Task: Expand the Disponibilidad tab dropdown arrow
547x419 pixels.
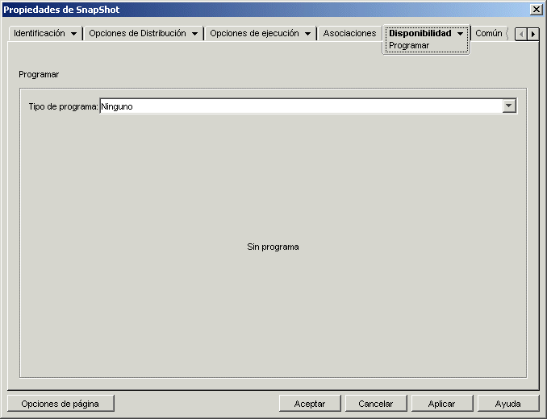Action: tap(460, 34)
